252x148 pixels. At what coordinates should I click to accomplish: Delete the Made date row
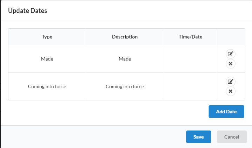point(230,64)
